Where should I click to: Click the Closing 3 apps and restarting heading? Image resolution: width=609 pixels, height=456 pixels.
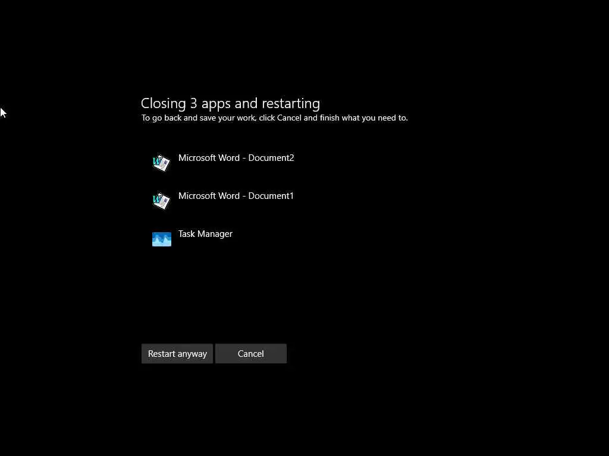click(x=230, y=103)
